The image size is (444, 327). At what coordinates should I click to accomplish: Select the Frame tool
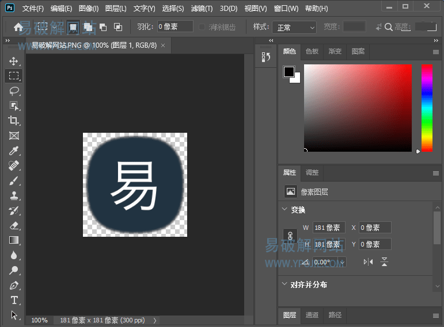pos(14,136)
